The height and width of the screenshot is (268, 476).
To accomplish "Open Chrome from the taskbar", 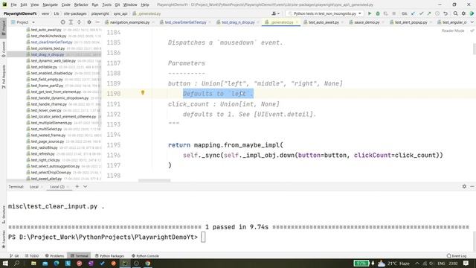I will (147, 263).
